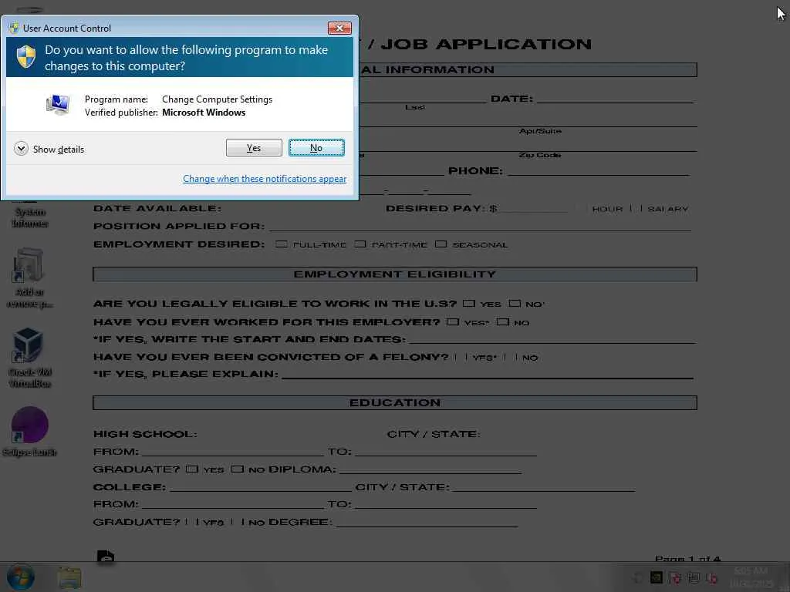Expand Show details chevron in UAC dialog
The height and width of the screenshot is (592, 790).
pyautogui.click(x=21, y=149)
